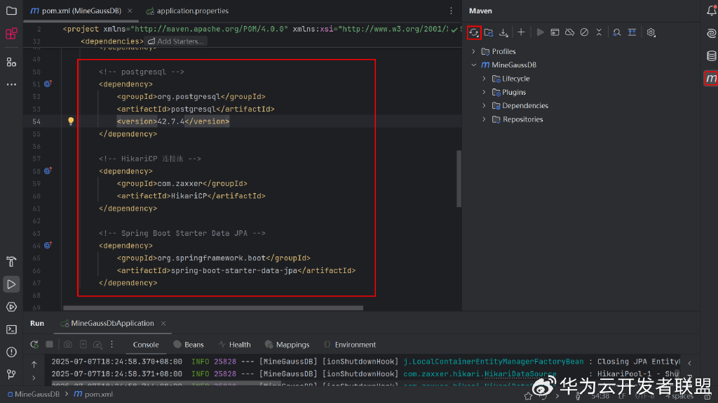This screenshot has height=403, width=718.
Task: Open Structure tool window icon
Action: [x=11, y=62]
